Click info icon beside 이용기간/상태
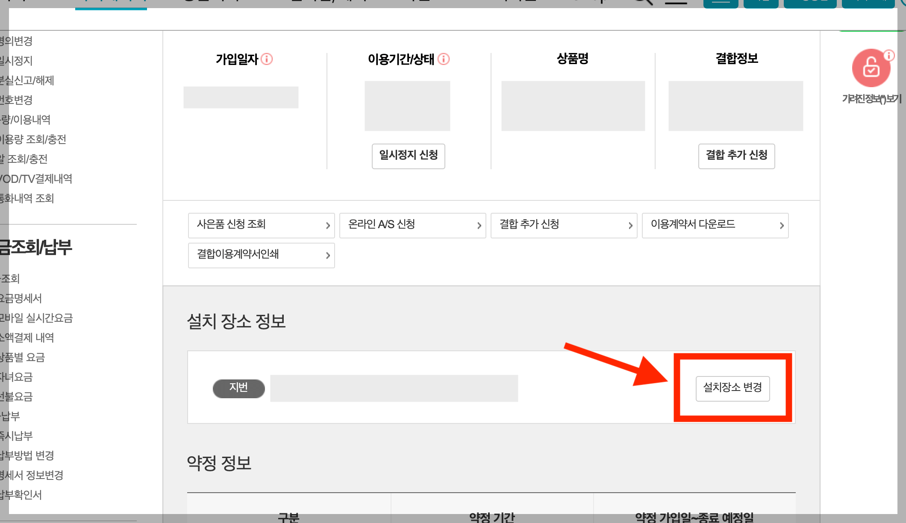Screen dimensions: 906x523 (x=444, y=59)
